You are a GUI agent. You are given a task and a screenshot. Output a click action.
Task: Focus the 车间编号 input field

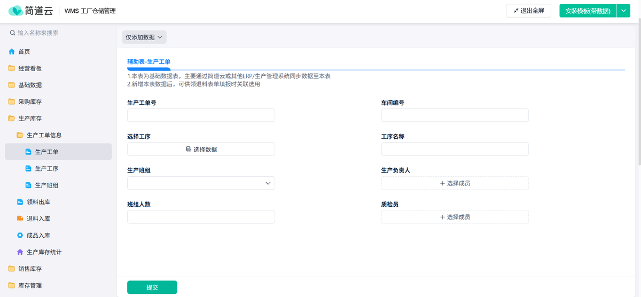click(x=455, y=115)
